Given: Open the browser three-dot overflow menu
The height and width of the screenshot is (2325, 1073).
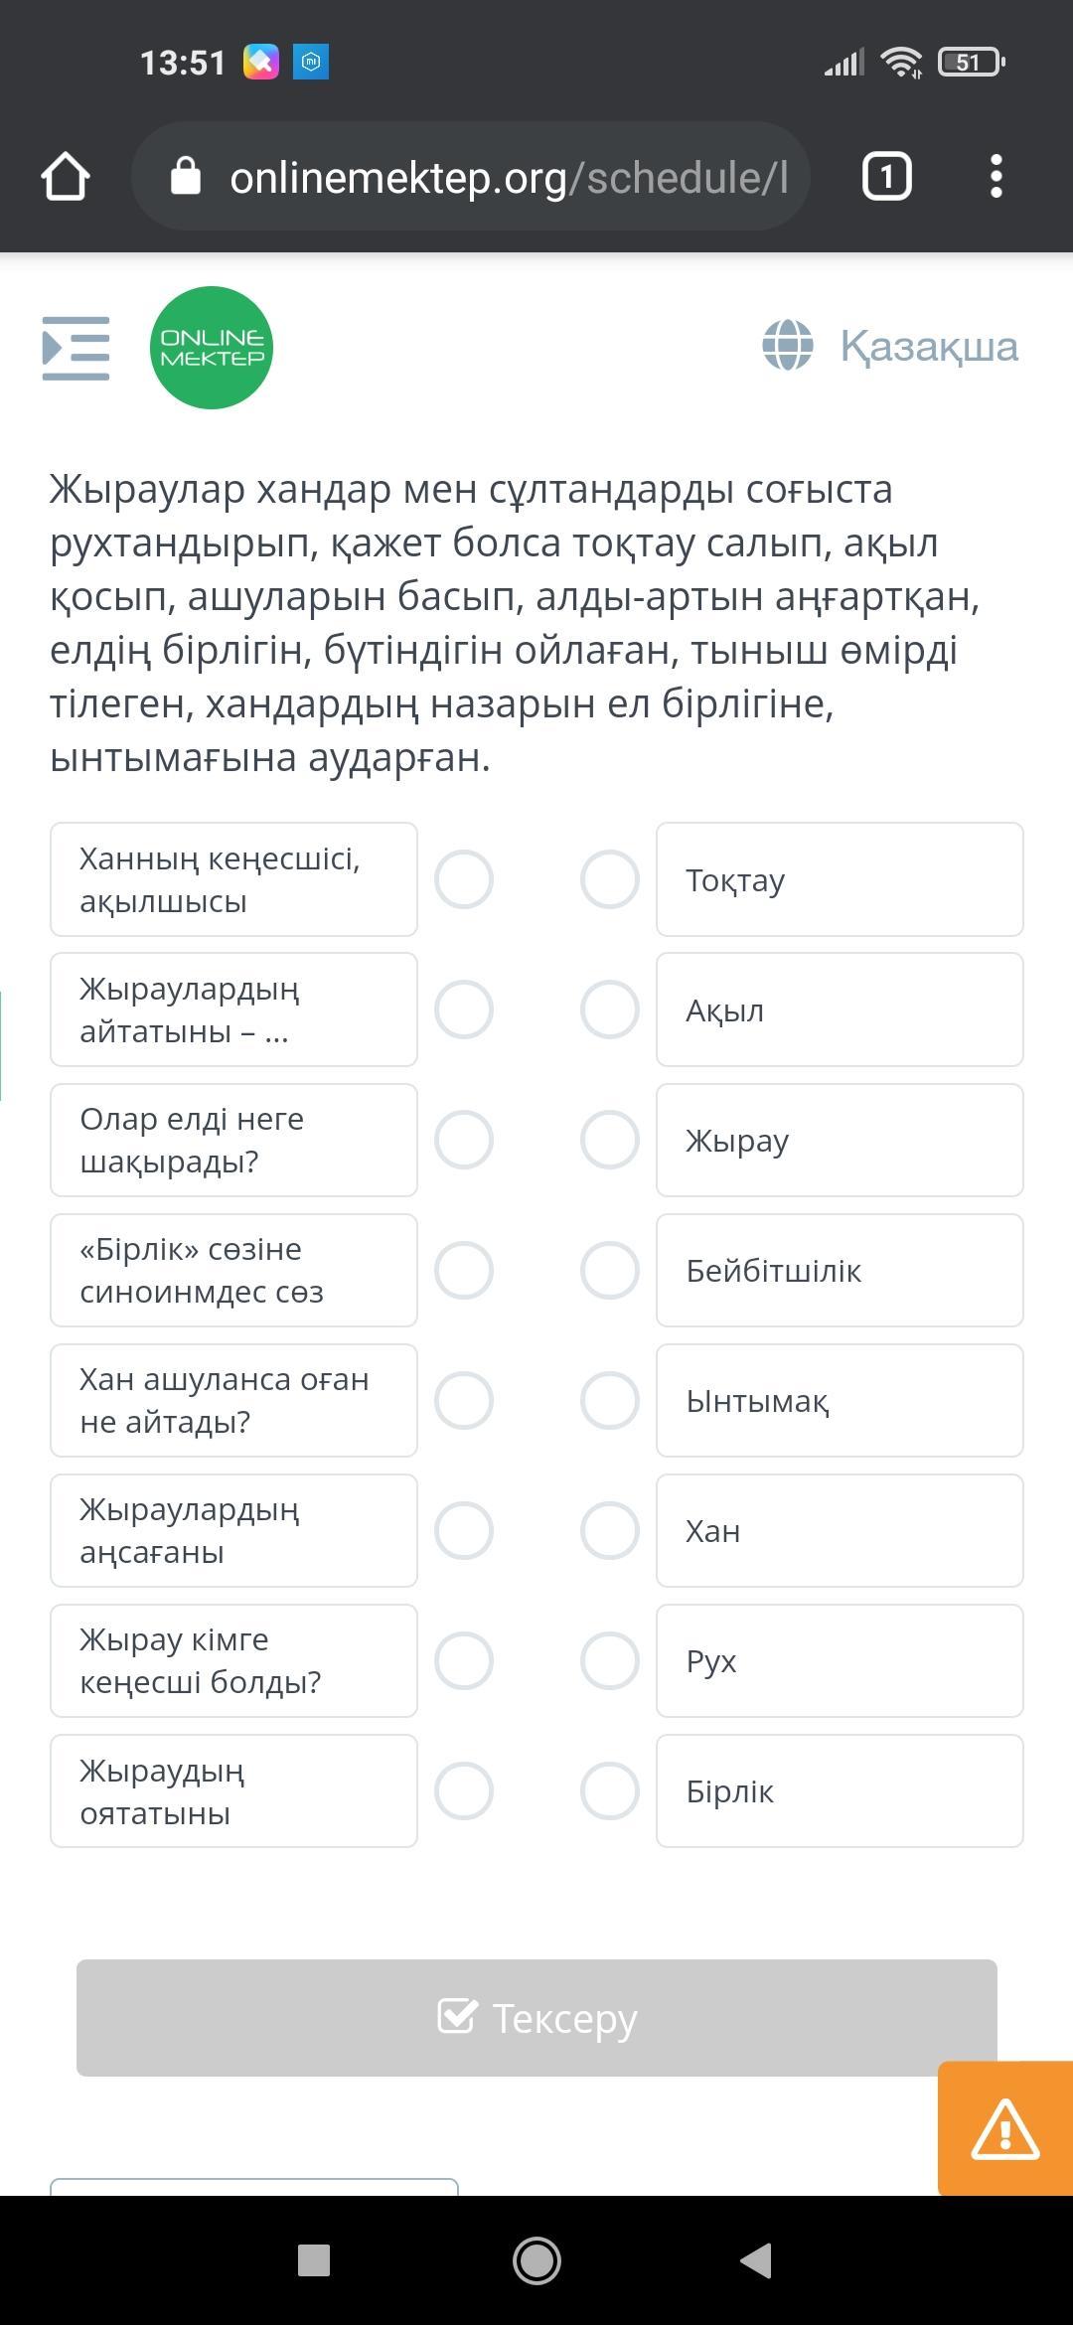Looking at the screenshot, I should [996, 177].
